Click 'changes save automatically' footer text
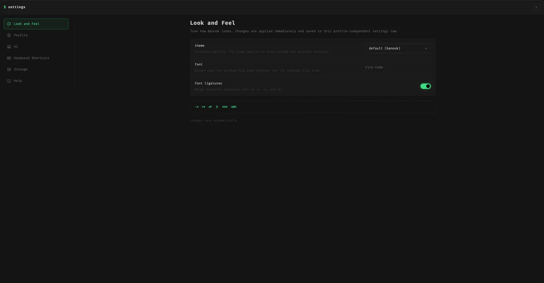 coord(213,121)
